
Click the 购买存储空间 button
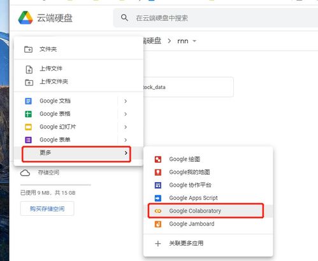pos(47,209)
